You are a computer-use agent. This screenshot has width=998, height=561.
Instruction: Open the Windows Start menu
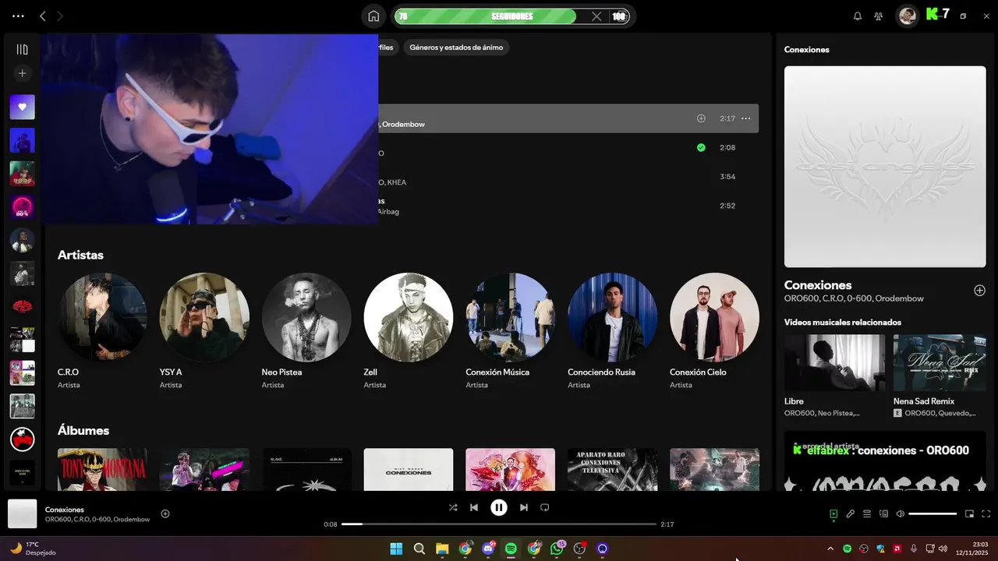396,549
